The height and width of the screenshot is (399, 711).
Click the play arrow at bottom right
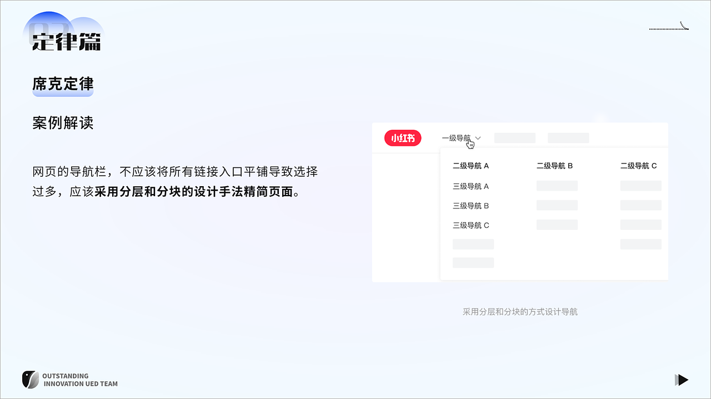(682, 380)
